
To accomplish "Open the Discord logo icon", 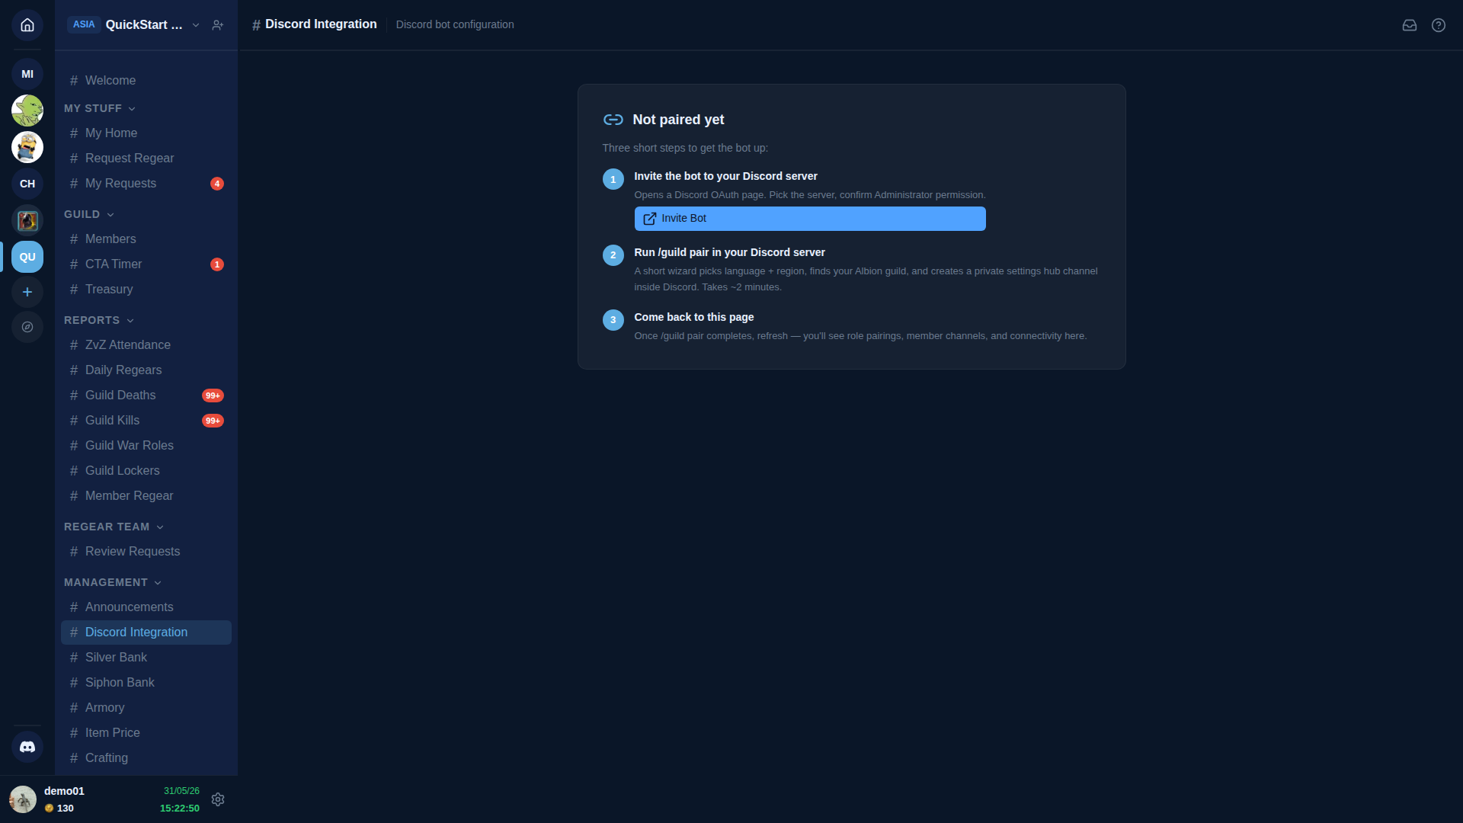I will [x=27, y=747].
